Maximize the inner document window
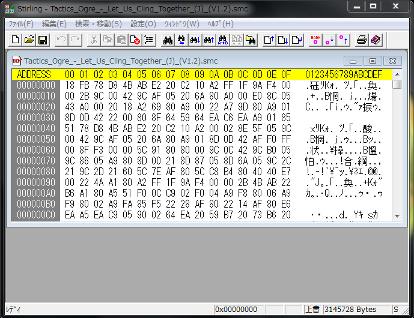The height and width of the screenshot is (318, 414). click(373, 61)
